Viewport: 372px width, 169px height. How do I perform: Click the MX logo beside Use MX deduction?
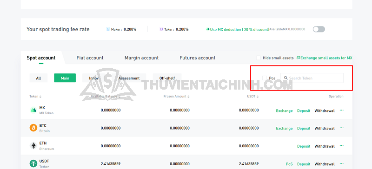pyautogui.click(x=208, y=29)
